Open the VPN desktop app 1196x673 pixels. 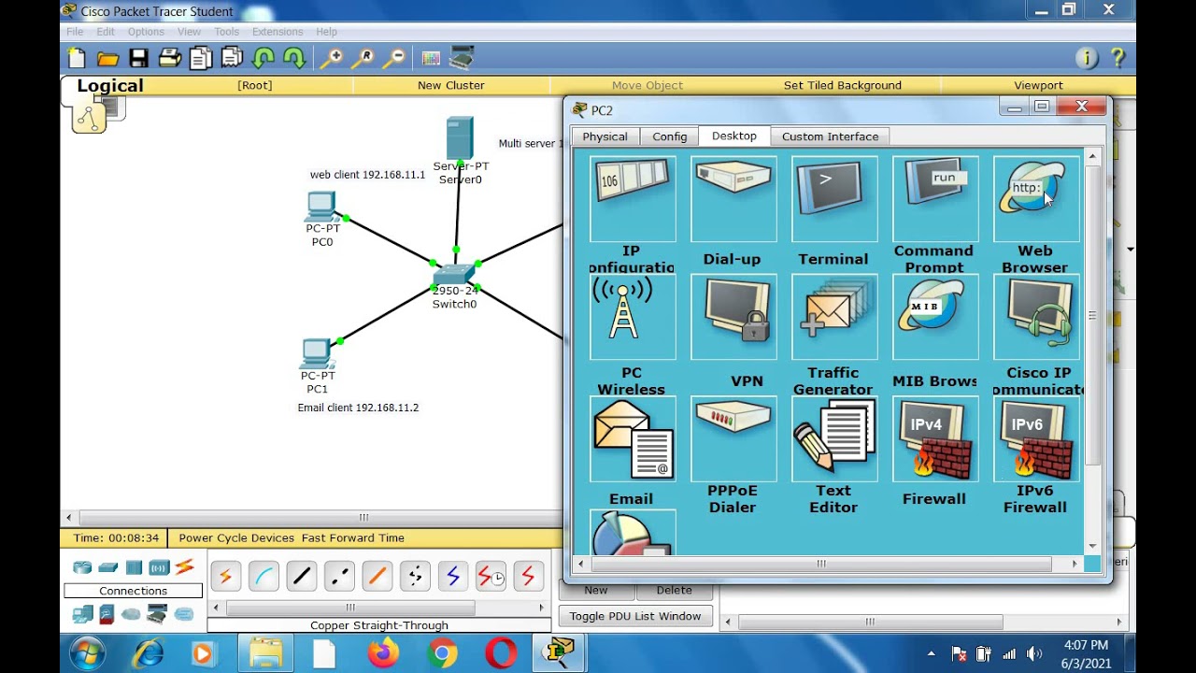tap(733, 317)
